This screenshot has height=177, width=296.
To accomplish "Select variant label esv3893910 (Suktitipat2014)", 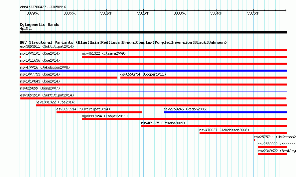I will point(47,95).
